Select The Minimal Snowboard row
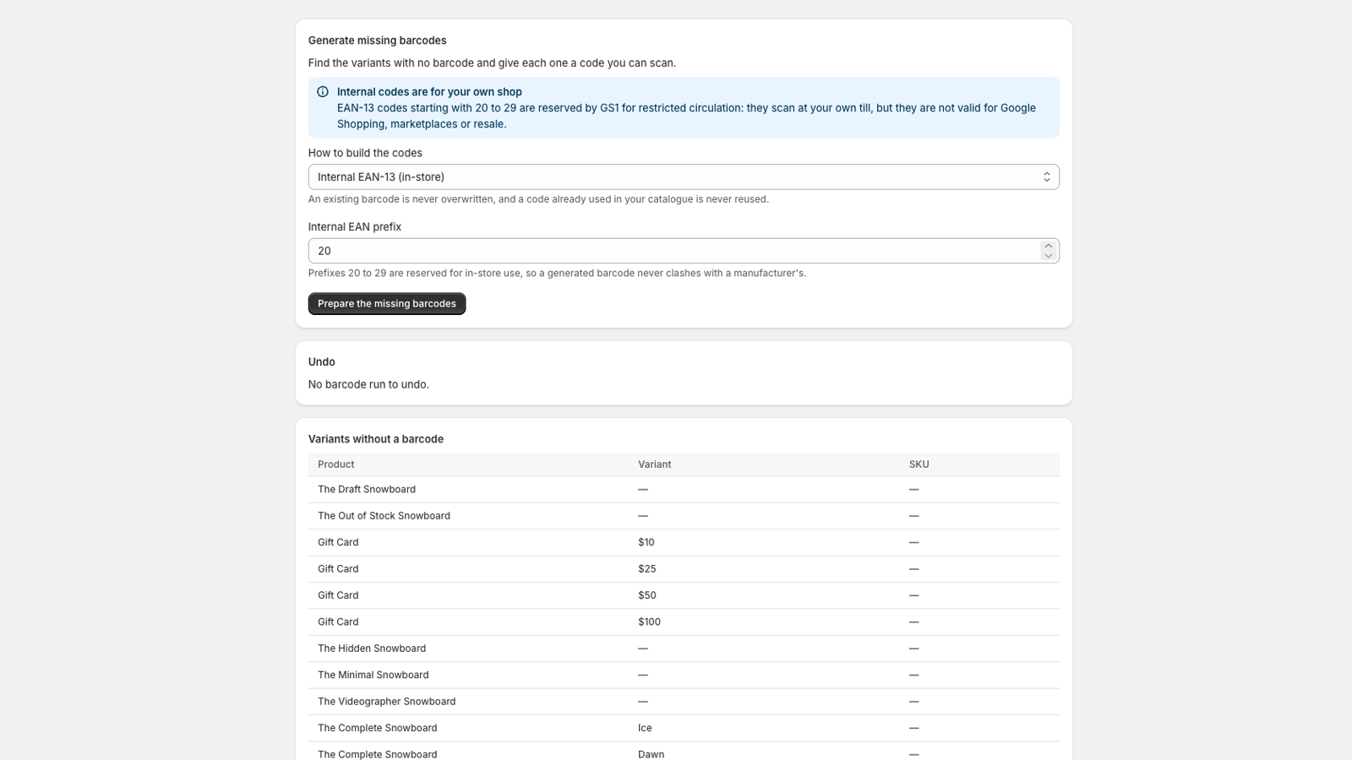 pos(684,676)
